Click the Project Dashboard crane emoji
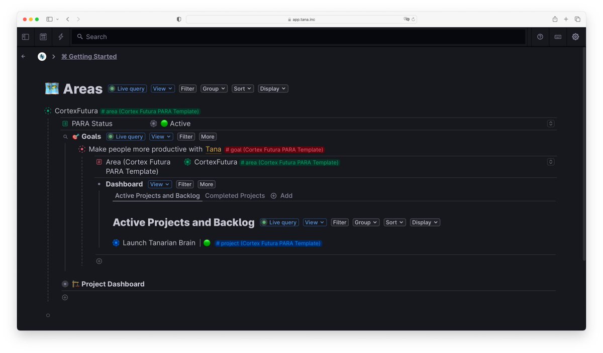 pos(76,284)
